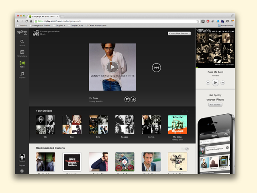Bookmark the page with the star
This screenshot has height=193, width=257.
[x=198, y=21]
